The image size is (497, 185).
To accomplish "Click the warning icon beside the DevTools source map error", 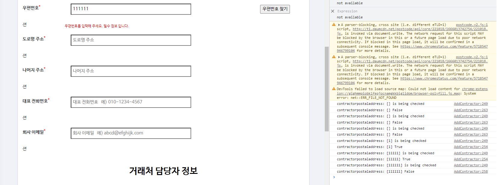I will pyautogui.click(x=334, y=89).
